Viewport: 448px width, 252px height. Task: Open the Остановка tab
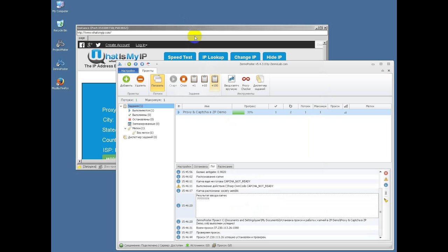coord(201,167)
